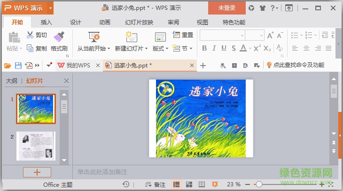This screenshot has height=191, width=343.
Task: Open the WPS 演示 application menu arrow
Action: tap(50, 8)
